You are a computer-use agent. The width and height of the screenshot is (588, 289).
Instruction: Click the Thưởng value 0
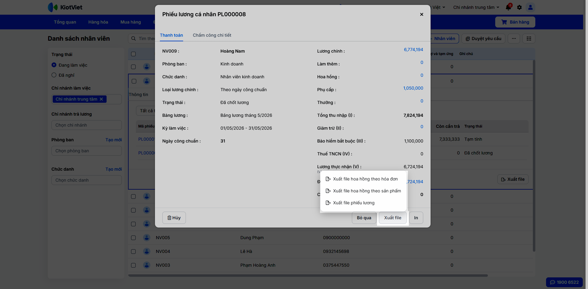pyautogui.click(x=422, y=101)
